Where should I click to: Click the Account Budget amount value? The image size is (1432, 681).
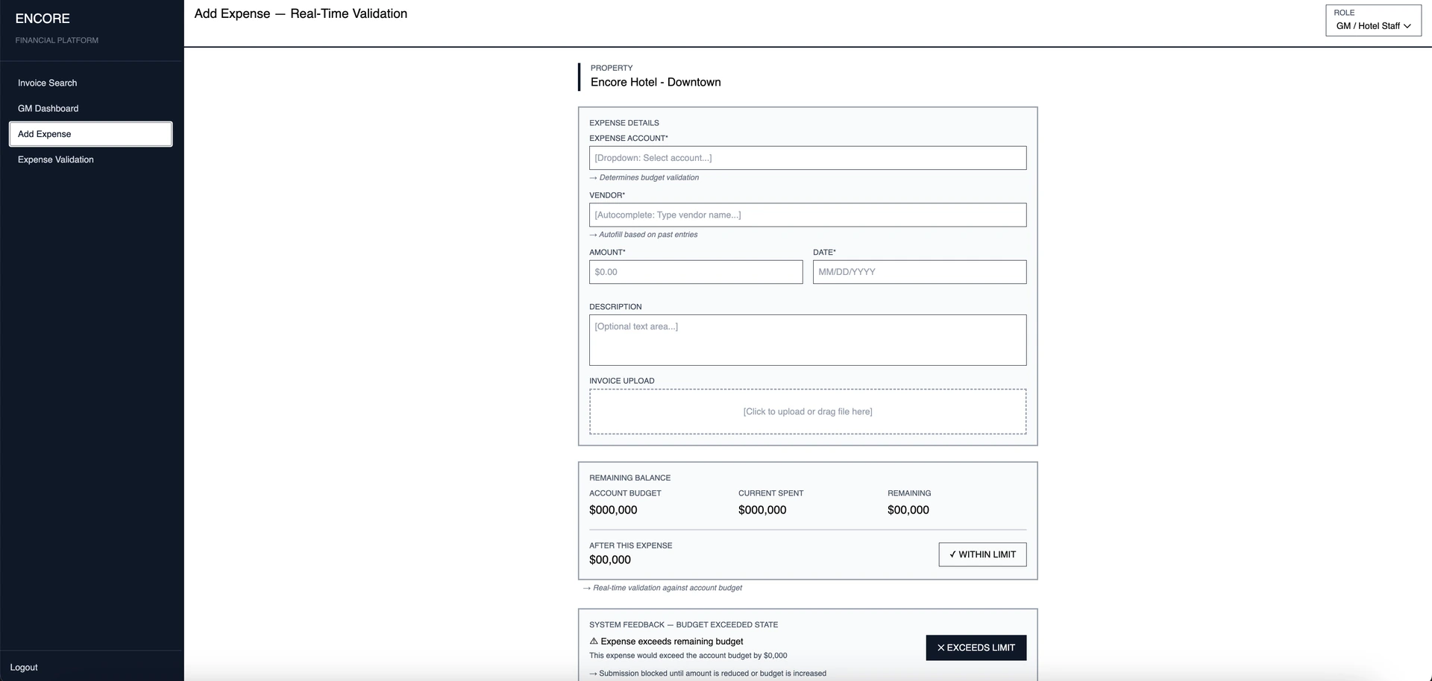(613, 510)
